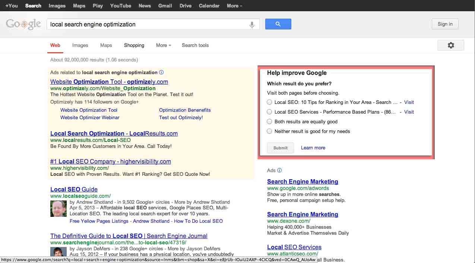This screenshot has height=263, width=475.
Task: Click the blue magnifier search button
Action: [278, 24]
